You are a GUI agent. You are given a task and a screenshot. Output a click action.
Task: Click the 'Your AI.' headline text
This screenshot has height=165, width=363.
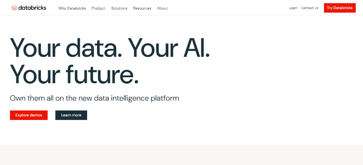169,48
